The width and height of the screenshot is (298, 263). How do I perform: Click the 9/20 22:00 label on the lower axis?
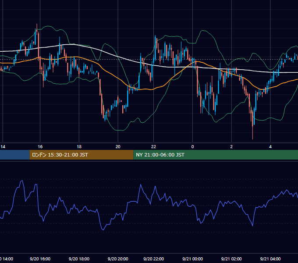point(153,259)
